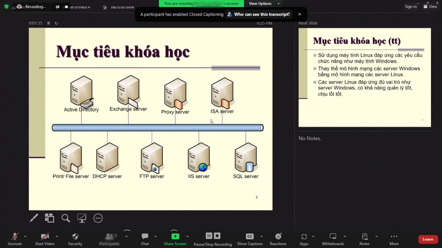
Task: Open meeting Notes
Action: pos(364,239)
